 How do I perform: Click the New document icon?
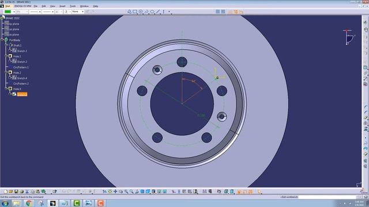click(x=6, y=191)
